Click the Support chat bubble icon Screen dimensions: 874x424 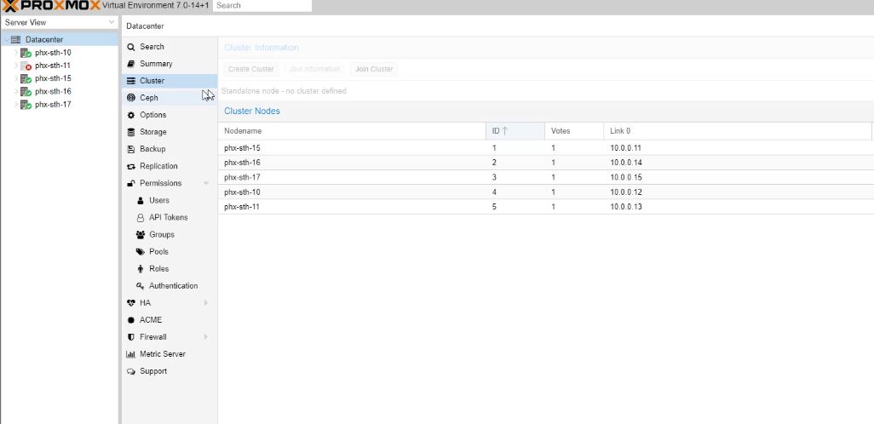pyautogui.click(x=131, y=371)
